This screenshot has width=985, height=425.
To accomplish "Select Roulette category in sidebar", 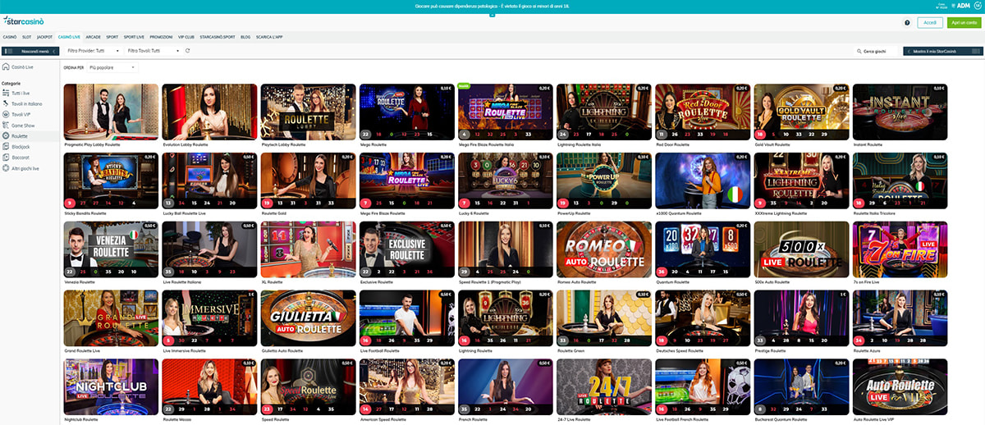I will tap(30, 136).
